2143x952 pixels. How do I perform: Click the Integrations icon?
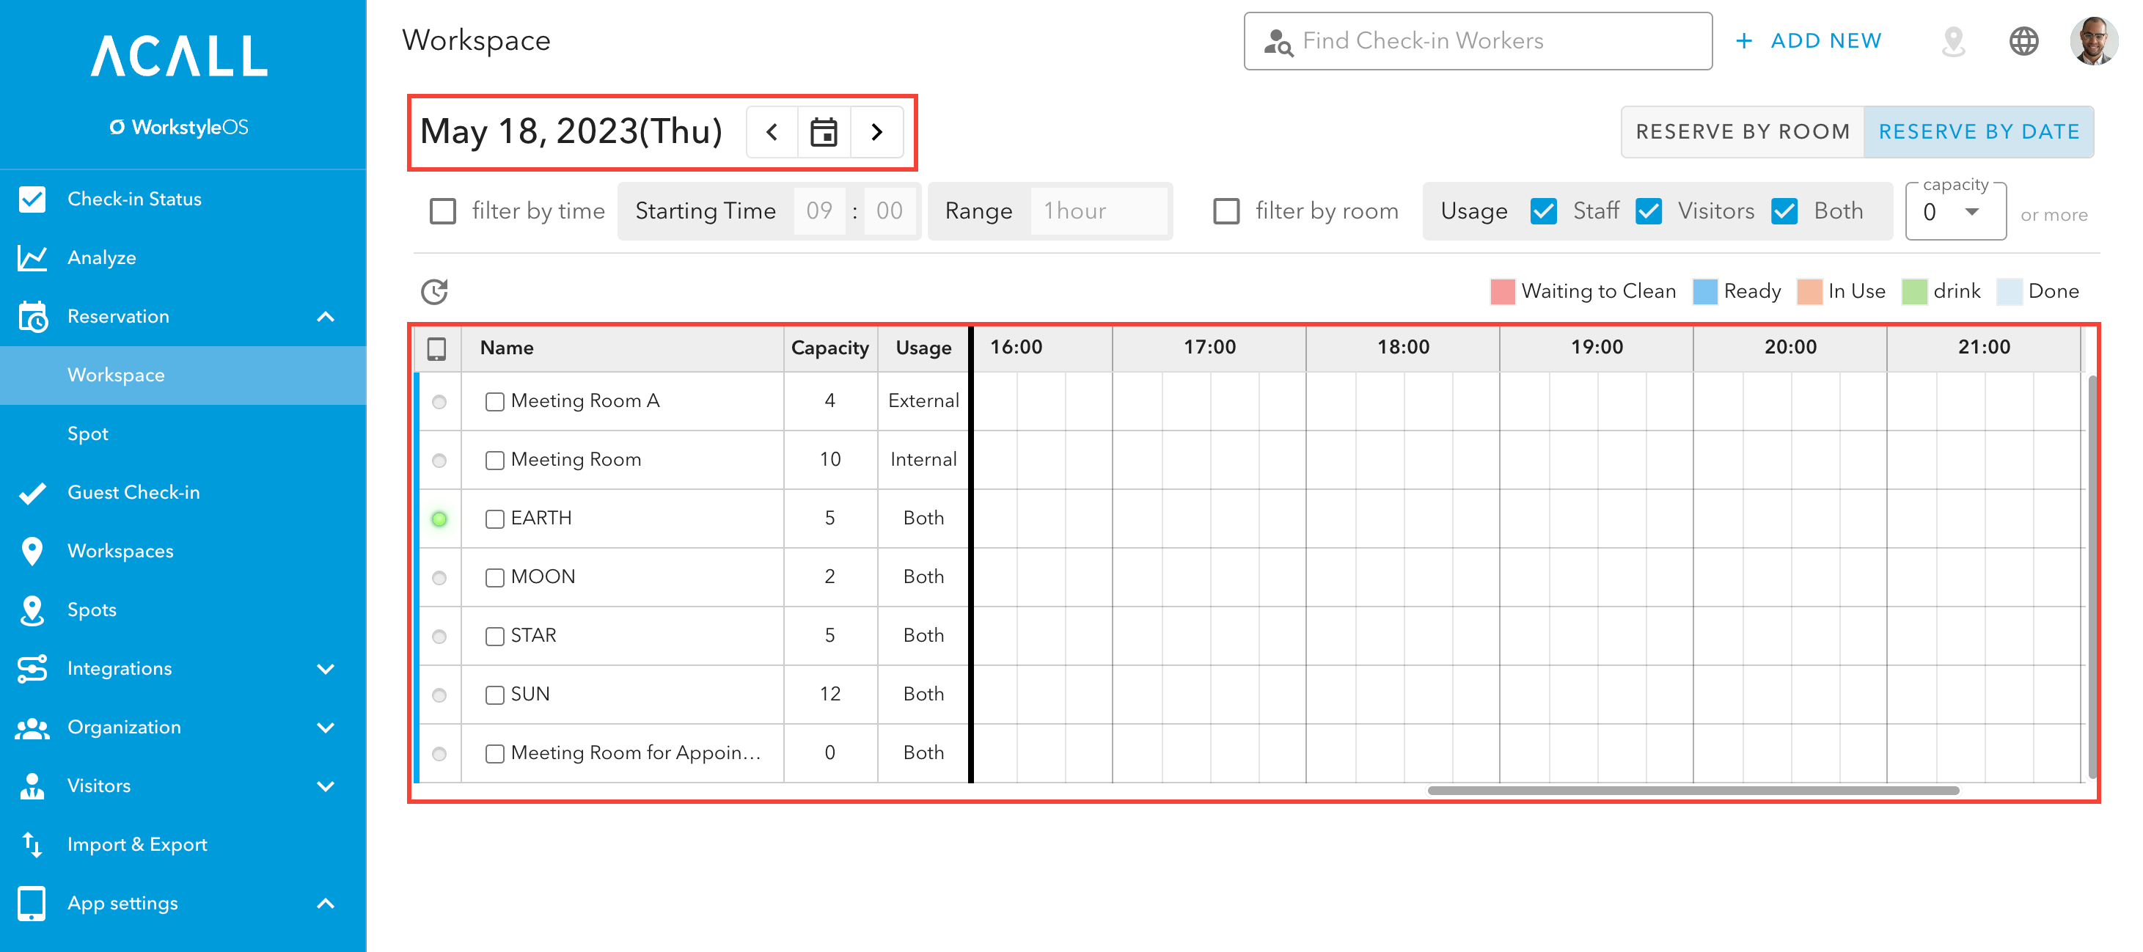[32, 668]
